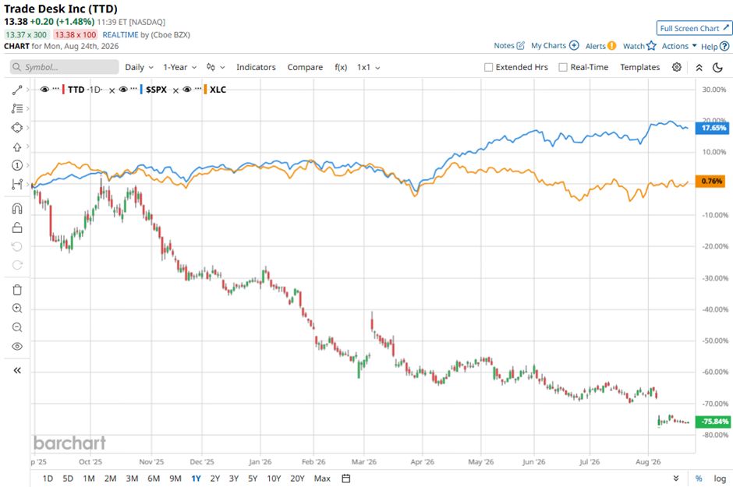Open the f(x) expressions menu
The width and height of the screenshot is (733, 487).
tap(341, 67)
